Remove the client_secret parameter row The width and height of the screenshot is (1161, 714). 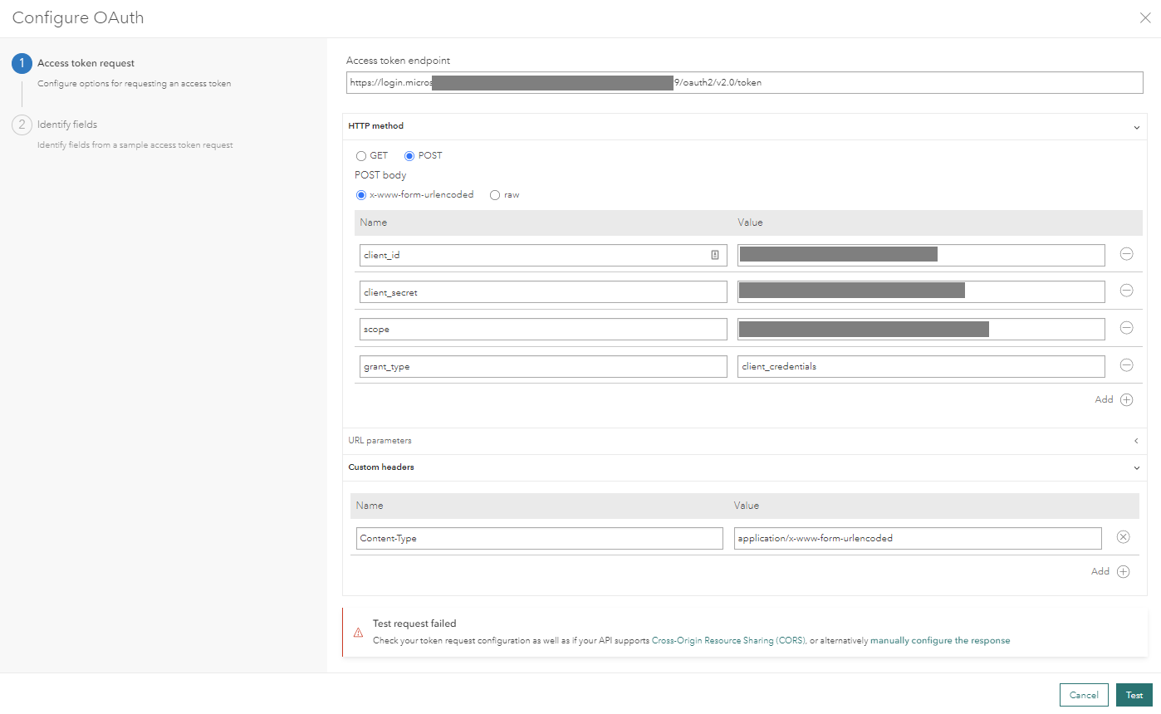point(1126,291)
